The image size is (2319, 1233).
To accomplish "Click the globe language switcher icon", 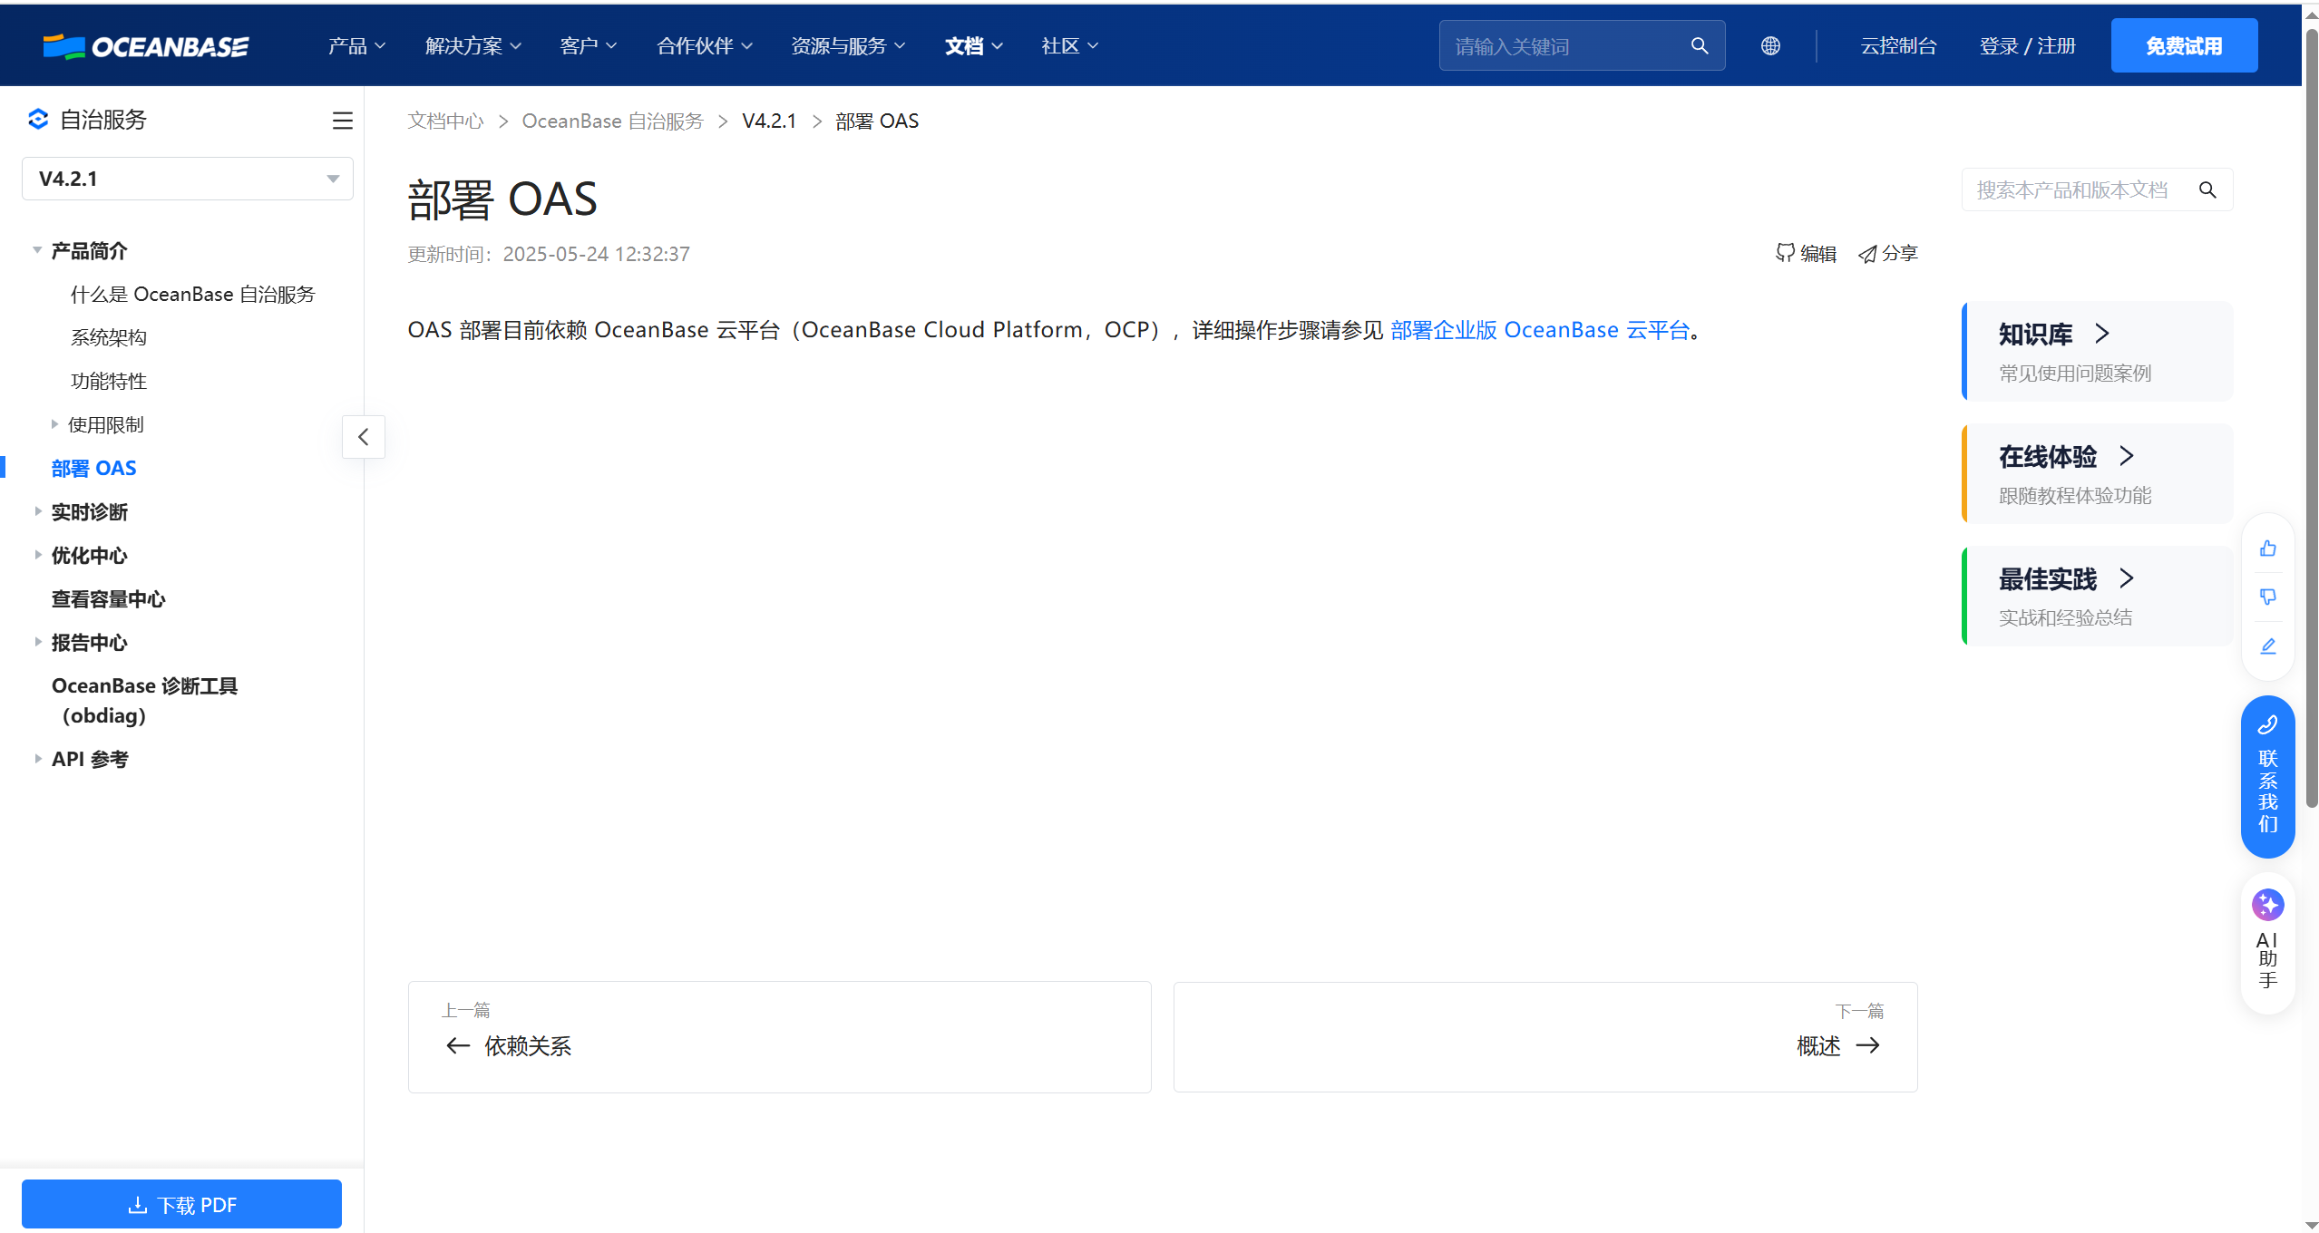I will [x=1769, y=46].
